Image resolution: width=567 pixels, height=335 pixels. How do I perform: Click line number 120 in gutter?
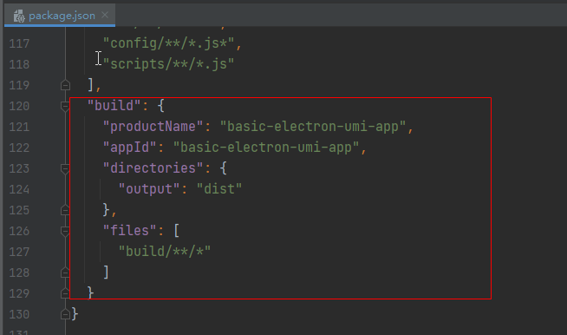(x=19, y=106)
